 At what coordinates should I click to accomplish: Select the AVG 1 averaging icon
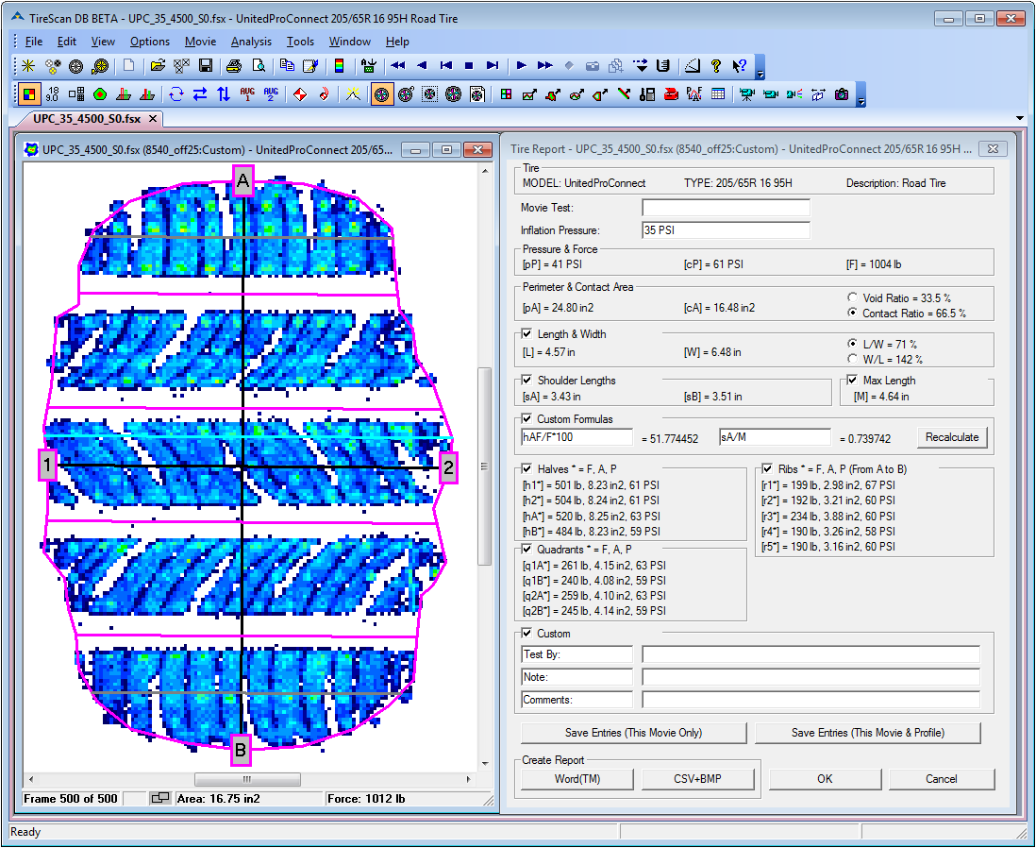tap(246, 94)
